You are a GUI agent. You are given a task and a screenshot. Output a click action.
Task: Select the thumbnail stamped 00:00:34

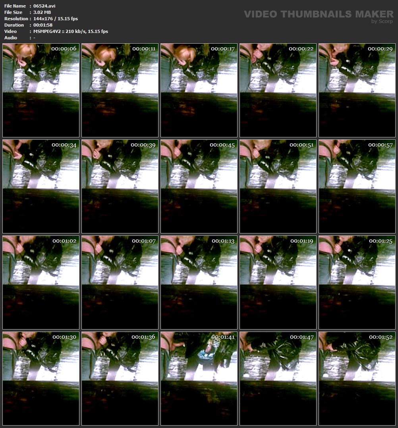(x=41, y=187)
